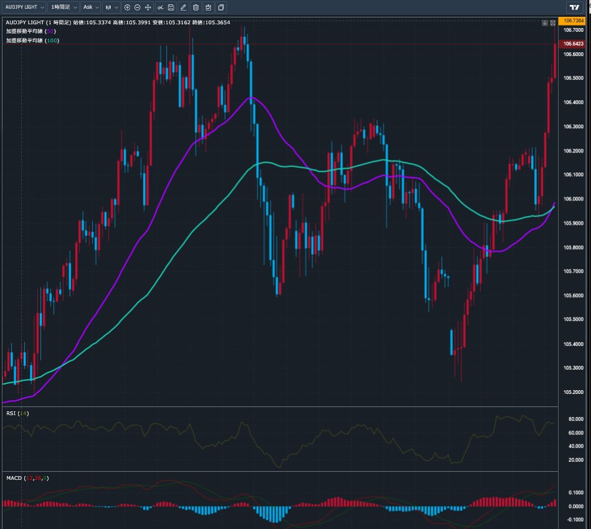
Task: Click the trash delete drawings icon
Action: pos(196,7)
